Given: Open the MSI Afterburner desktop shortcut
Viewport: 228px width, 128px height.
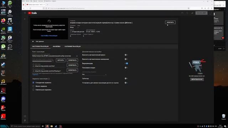Looking at the screenshot, I should pos(3,39).
